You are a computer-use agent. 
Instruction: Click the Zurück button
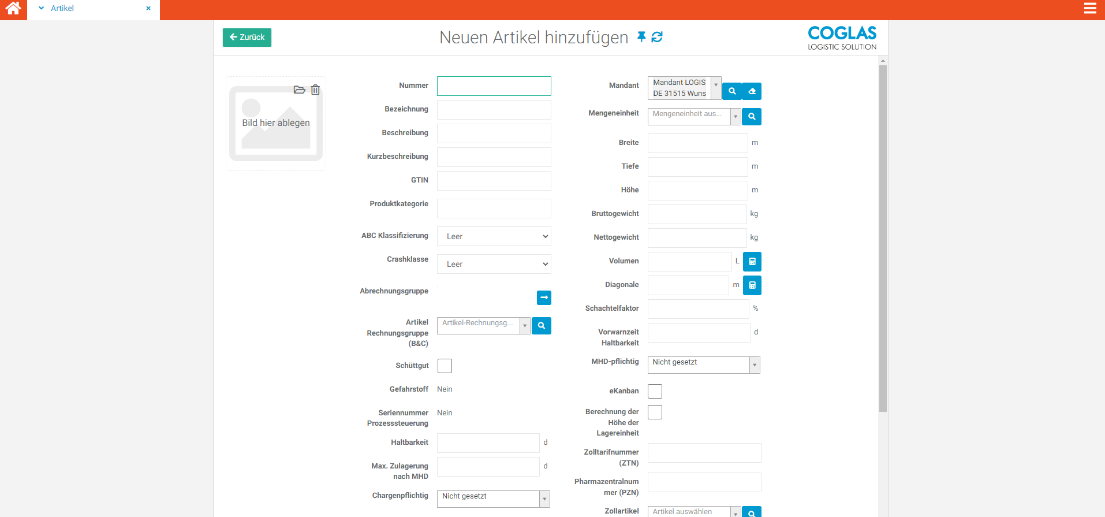(247, 38)
